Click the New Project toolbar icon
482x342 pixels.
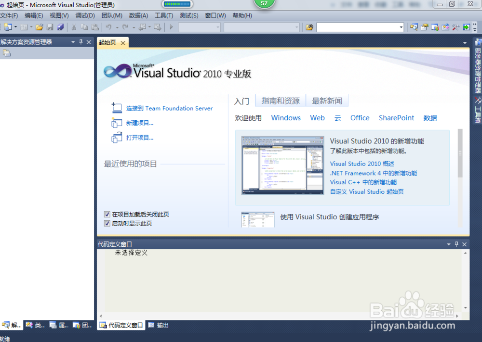coord(8,27)
